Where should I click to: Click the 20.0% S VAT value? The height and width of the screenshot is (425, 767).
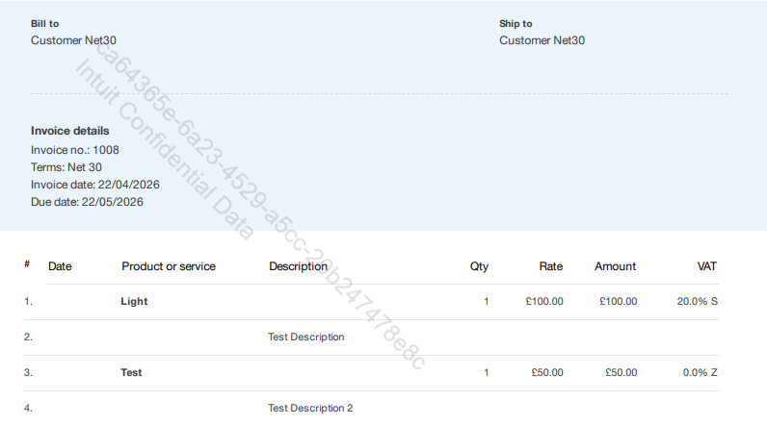tap(697, 302)
